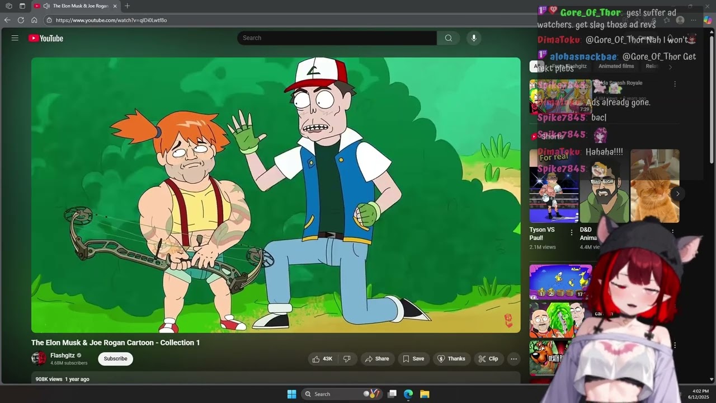The height and width of the screenshot is (403, 716).
Task: Open File Explorer from the taskbar
Action: pyautogui.click(x=425, y=394)
